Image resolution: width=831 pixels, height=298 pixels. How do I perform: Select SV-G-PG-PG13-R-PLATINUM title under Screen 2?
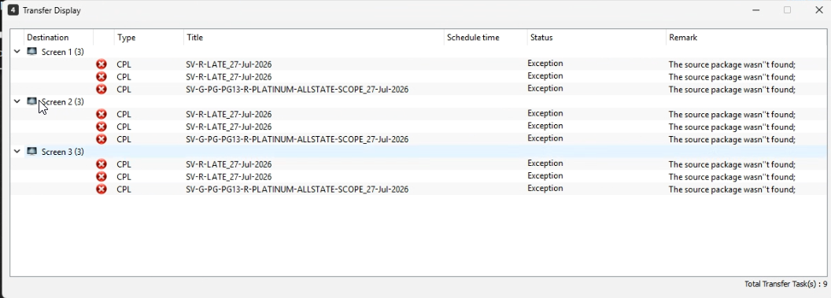tap(297, 139)
